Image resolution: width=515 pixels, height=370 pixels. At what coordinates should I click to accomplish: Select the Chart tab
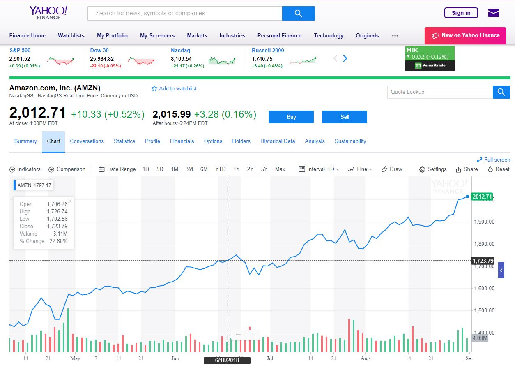[x=53, y=141]
